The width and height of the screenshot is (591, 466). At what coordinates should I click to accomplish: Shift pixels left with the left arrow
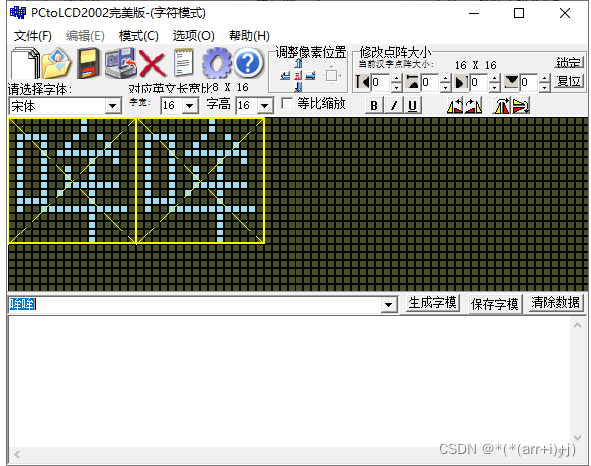click(x=285, y=76)
